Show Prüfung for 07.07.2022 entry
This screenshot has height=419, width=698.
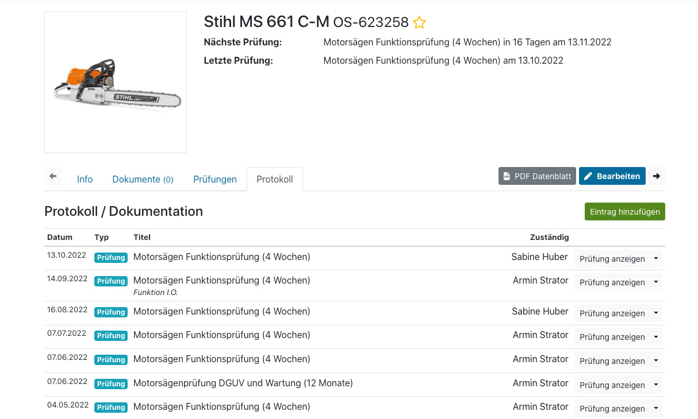click(612, 337)
